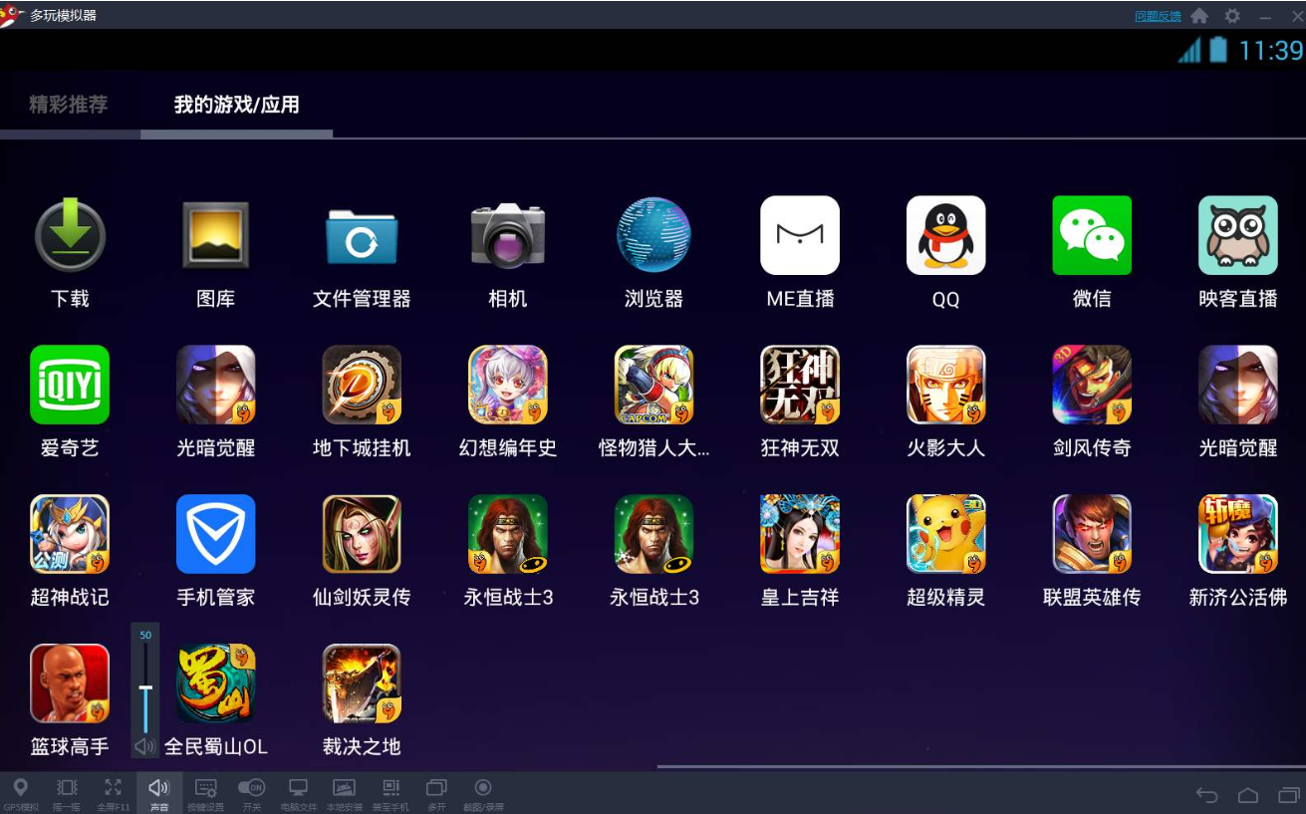Click the battery status icon
The height and width of the screenshot is (814, 1306).
click(1218, 50)
